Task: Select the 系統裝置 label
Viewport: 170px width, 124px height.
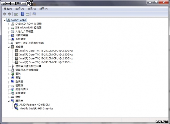Action: [21, 39]
